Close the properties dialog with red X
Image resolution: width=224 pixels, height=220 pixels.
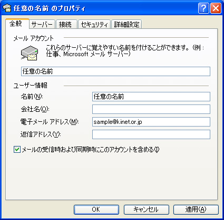[216, 8]
